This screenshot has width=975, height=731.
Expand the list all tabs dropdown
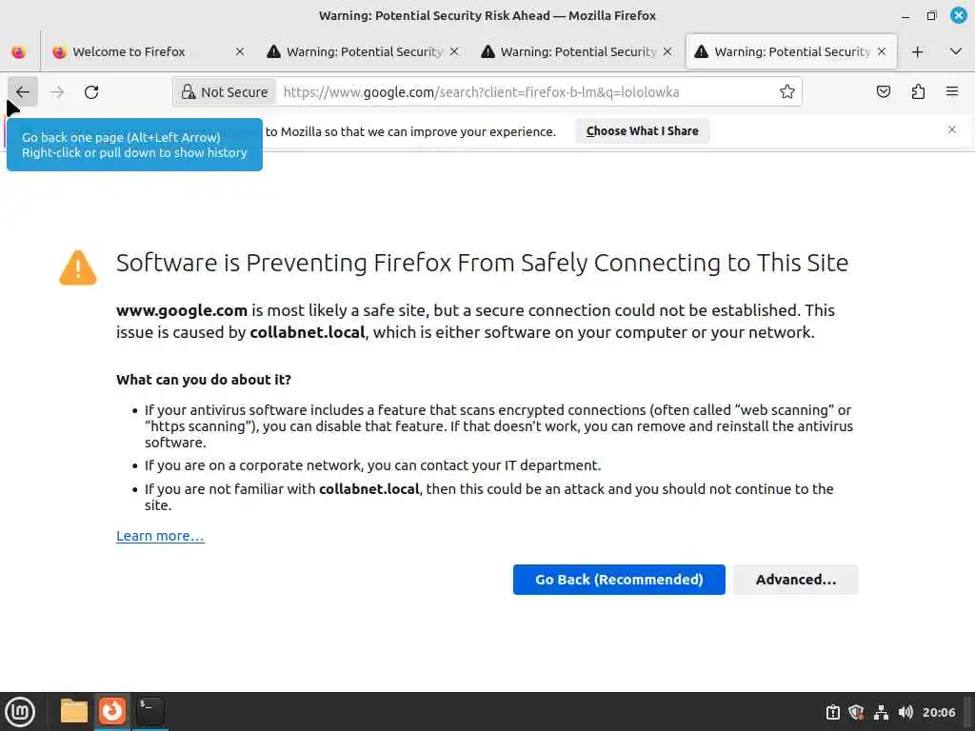955,52
